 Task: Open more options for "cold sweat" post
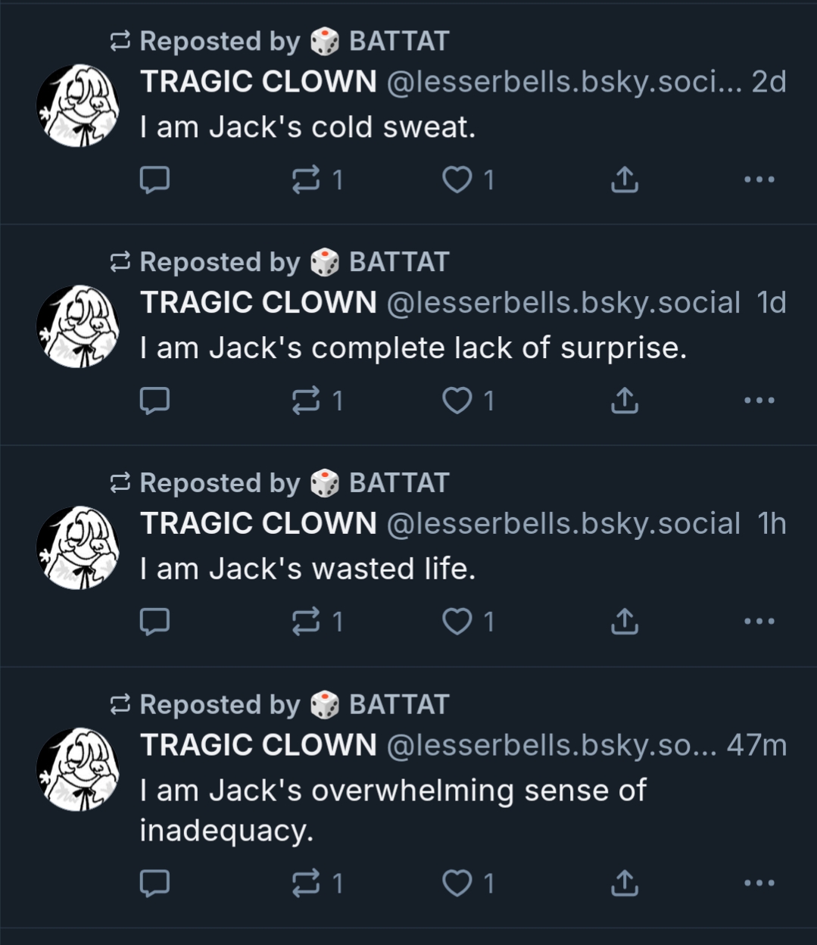click(759, 179)
